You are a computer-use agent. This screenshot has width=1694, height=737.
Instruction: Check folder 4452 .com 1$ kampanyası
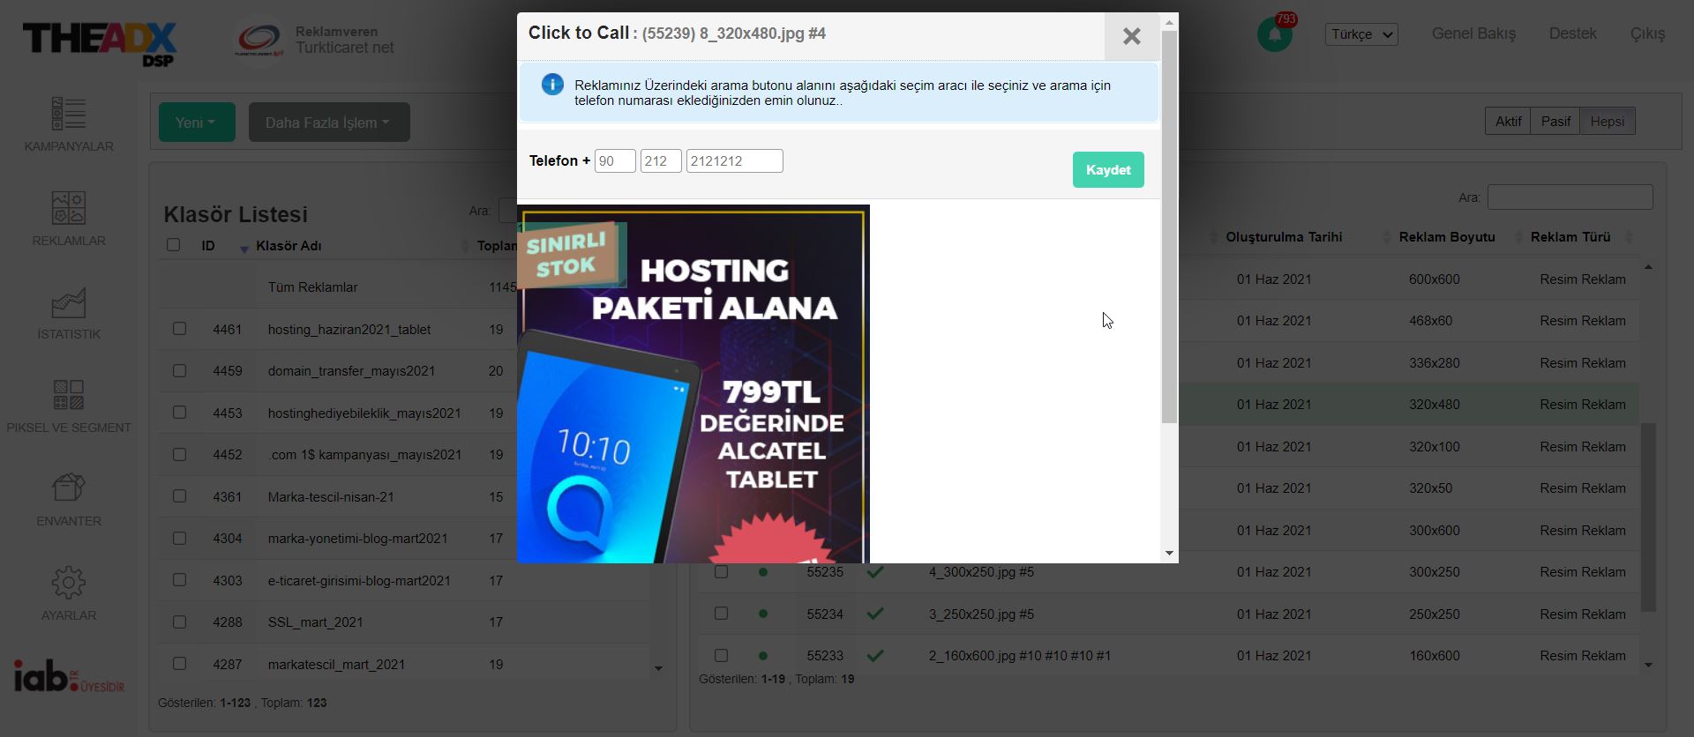[x=180, y=454]
